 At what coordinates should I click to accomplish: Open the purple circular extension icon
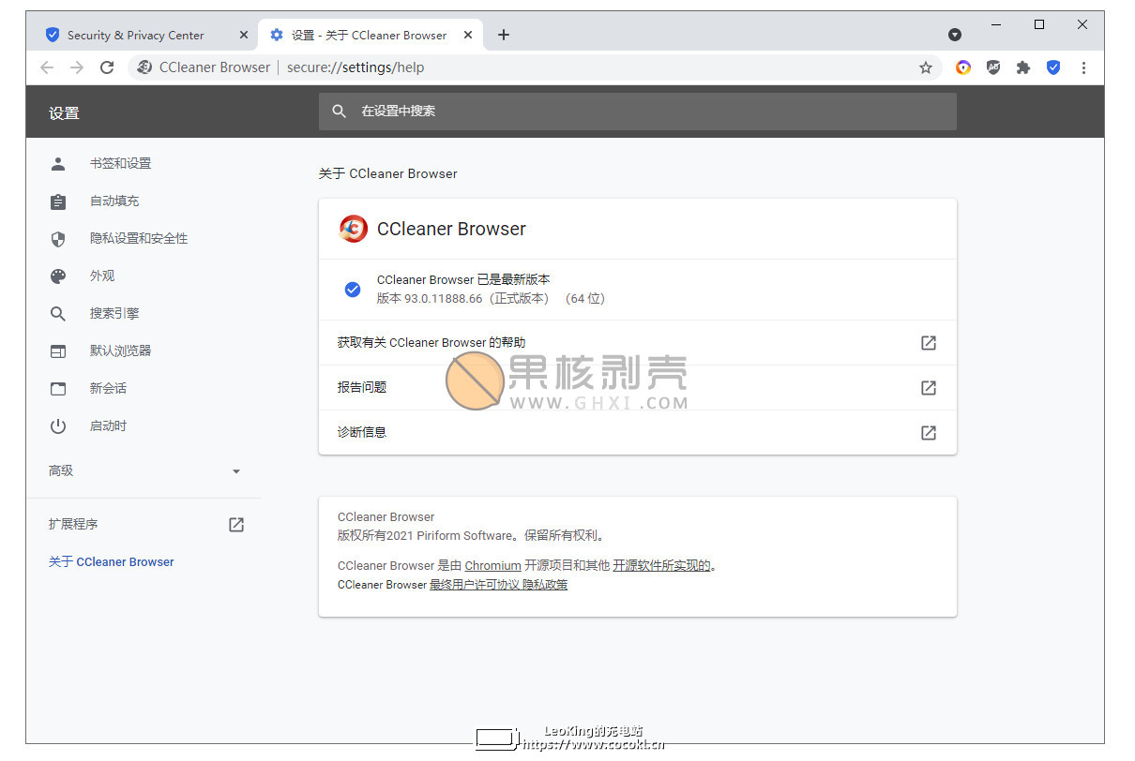pos(963,67)
